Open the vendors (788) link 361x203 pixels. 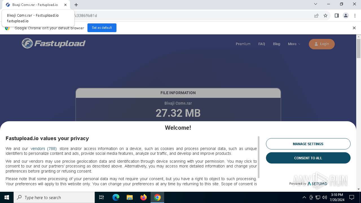point(44,149)
